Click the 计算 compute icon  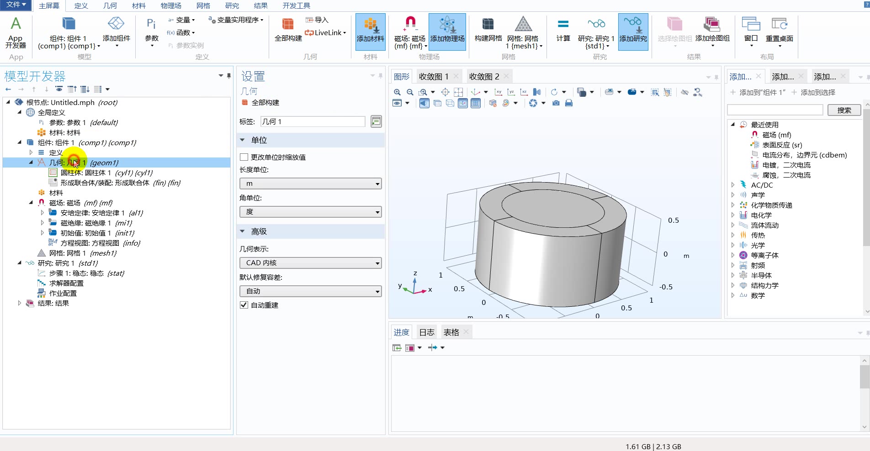pyautogui.click(x=563, y=31)
